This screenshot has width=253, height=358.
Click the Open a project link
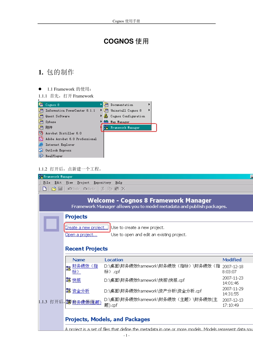81,235
